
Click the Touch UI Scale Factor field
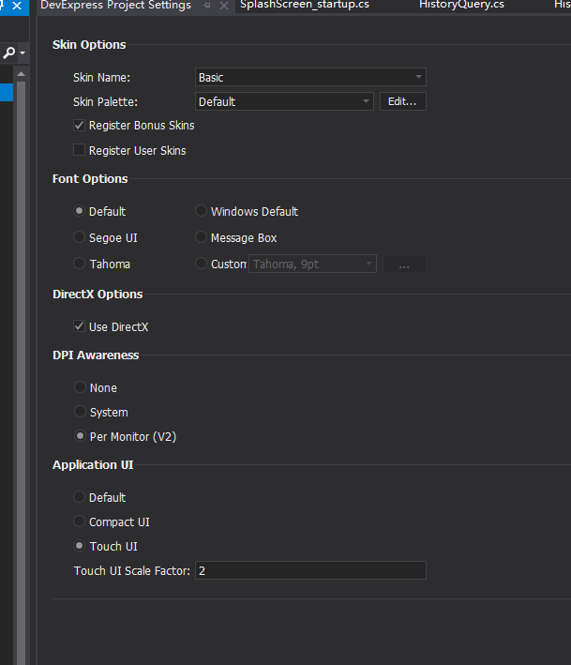pos(310,570)
